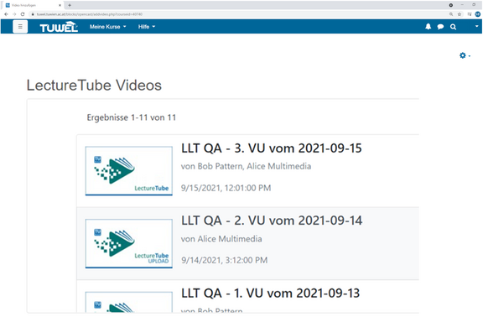Click the zoom magnifier icon in the address bar
The height and width of the screenshot is (322, 483).
tap(451, 14)
